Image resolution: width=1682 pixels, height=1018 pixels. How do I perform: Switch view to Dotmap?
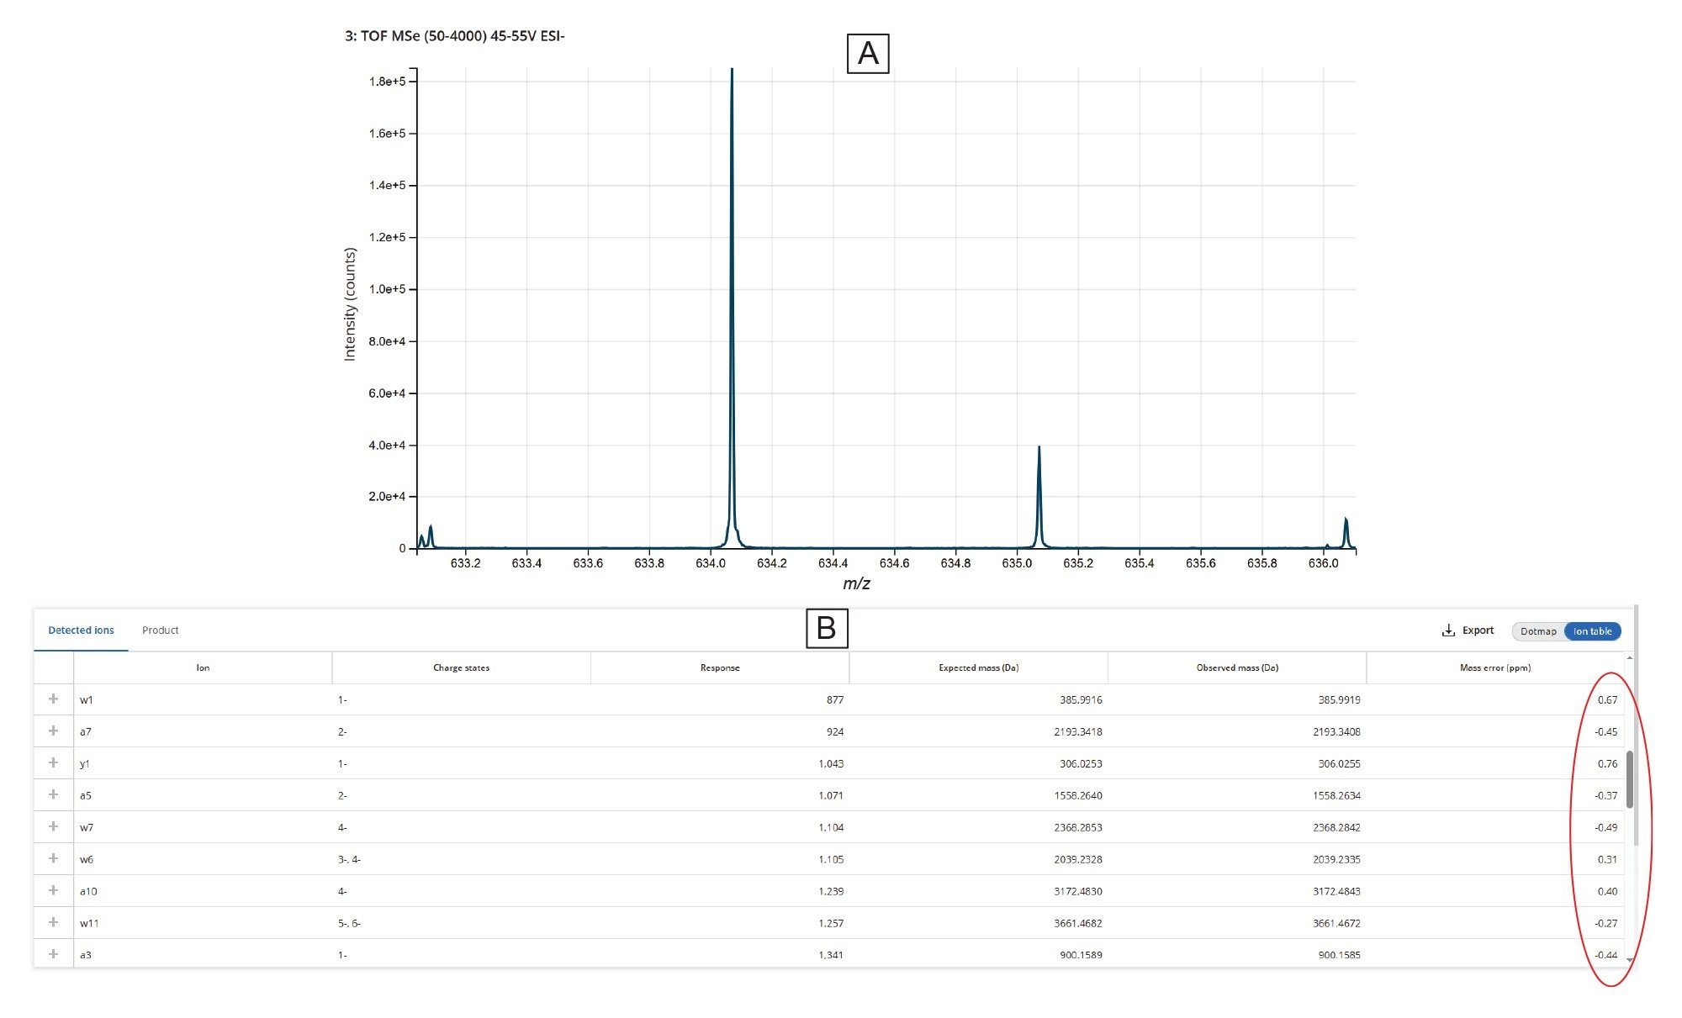tap(1537, 631)
